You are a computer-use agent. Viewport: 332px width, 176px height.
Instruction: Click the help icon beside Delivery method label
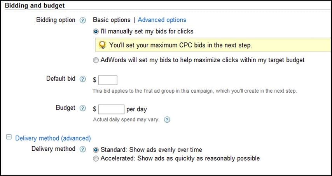[x=82, y=149]
